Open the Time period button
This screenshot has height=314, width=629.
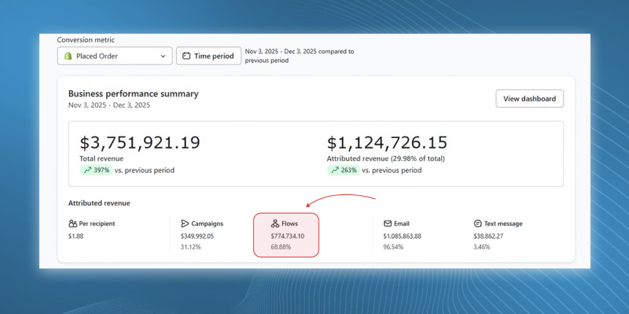(x=208, y=56)
